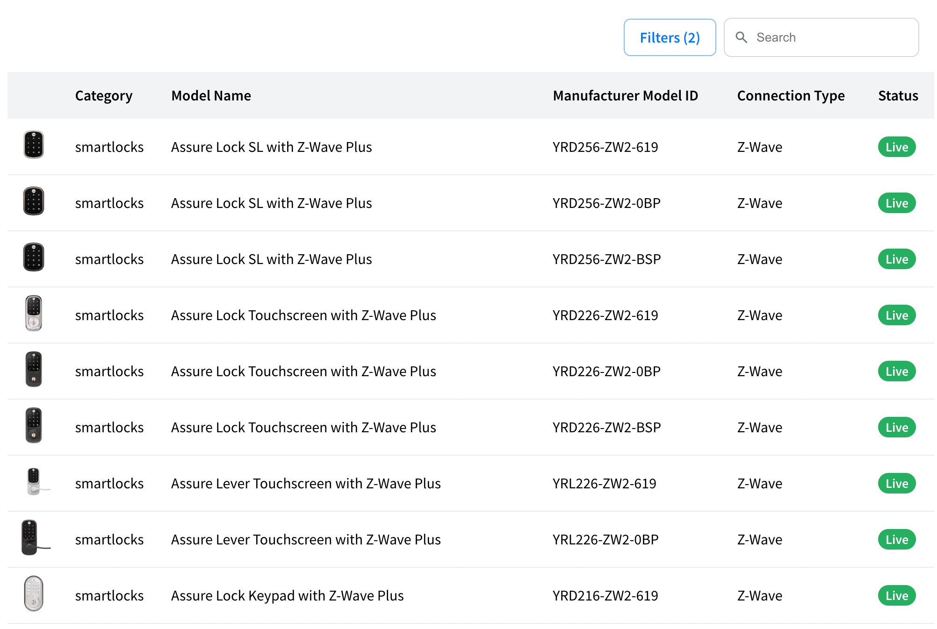937x629 pixels.
Task: Click the YRL226-ZW2-0BP lever lock thumbnail
Action: (36, 537)
